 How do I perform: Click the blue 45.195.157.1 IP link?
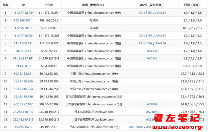(23, 127)
